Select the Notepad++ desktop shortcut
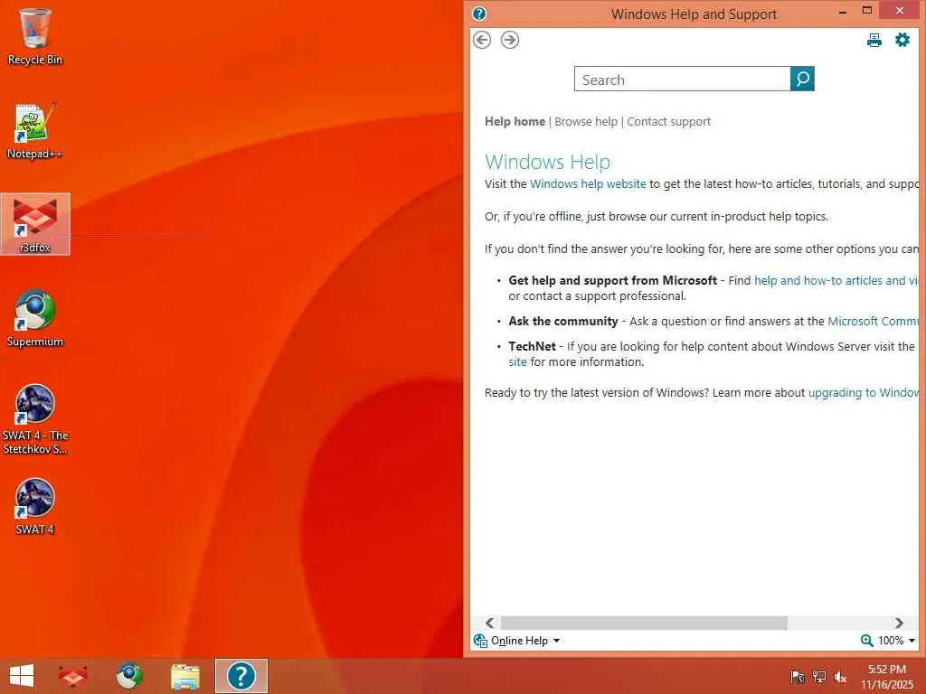The height and width of the screenshot is (694, 926). (x=35, y=131)
